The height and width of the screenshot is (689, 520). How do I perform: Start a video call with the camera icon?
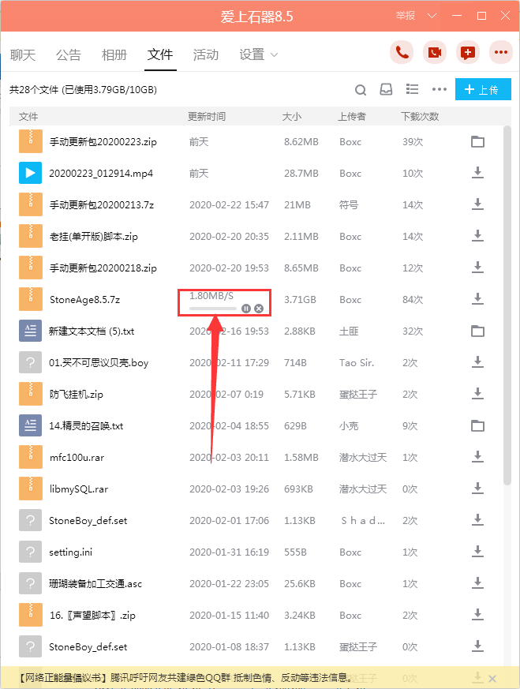click(x=435, y=53)
